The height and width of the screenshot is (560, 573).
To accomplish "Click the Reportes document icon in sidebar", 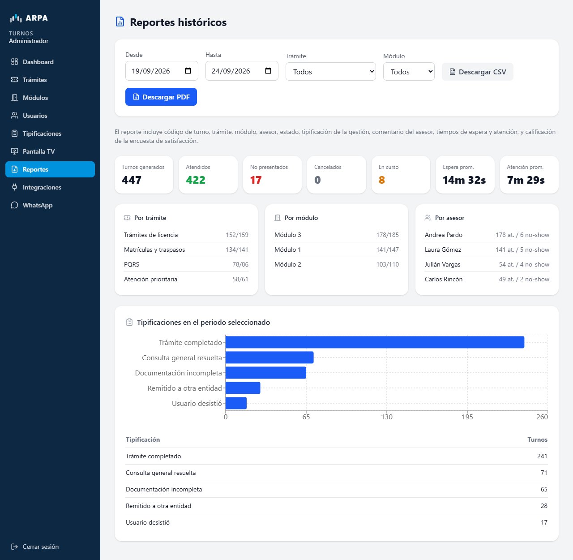I will [14, 169].
